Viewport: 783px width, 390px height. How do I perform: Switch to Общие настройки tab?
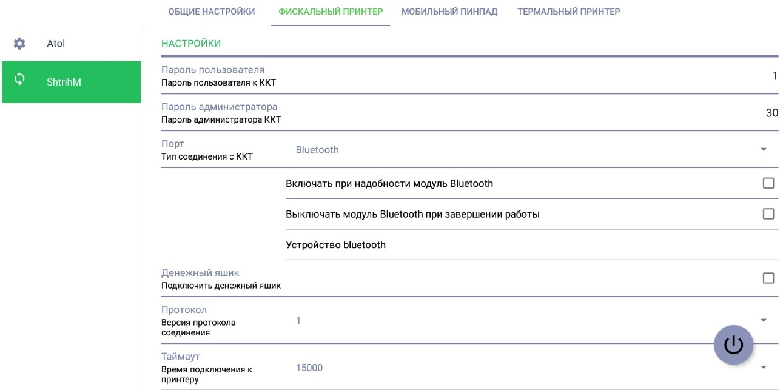pos(211,12)
